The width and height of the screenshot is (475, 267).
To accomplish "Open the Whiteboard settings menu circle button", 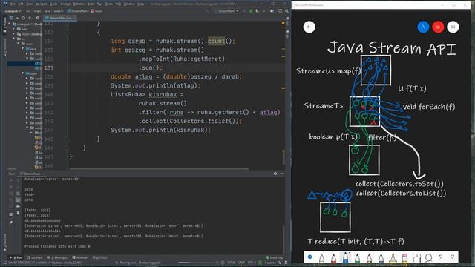I will pos(453,27).
